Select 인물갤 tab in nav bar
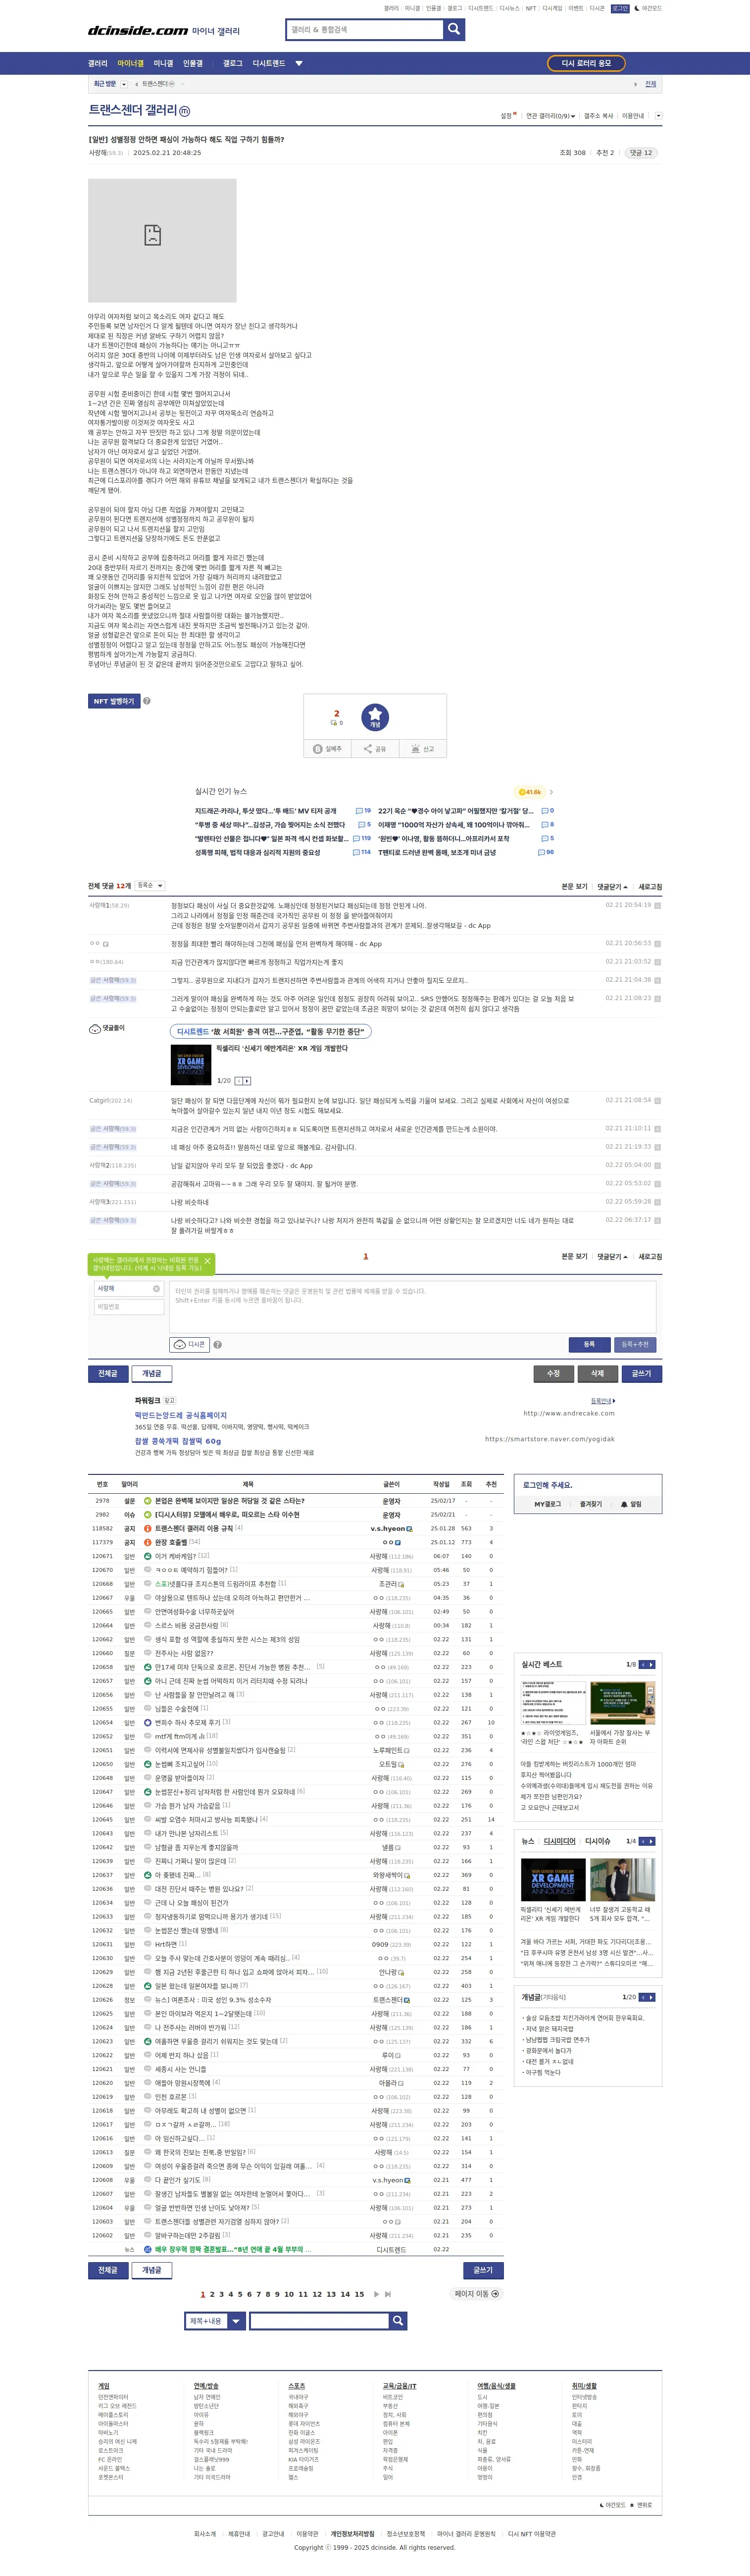 click(x=192, y=63)
